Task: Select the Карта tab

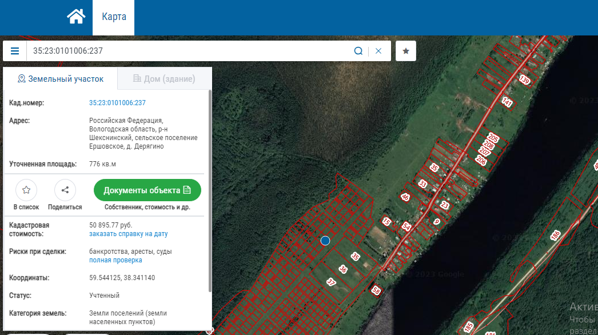Action: click(114, 17)
